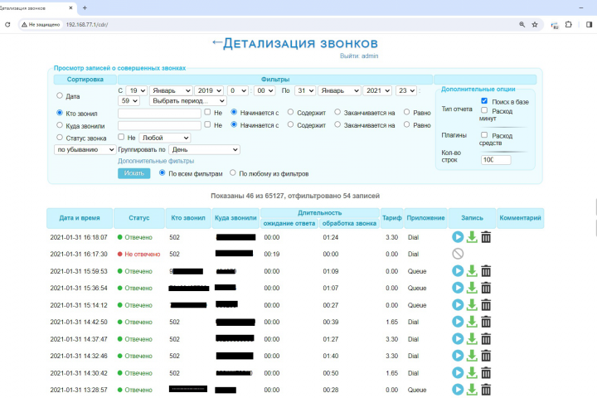Uncheck Поиск в базе option
This screenshot has width=597, height=398.
(484, 101)
